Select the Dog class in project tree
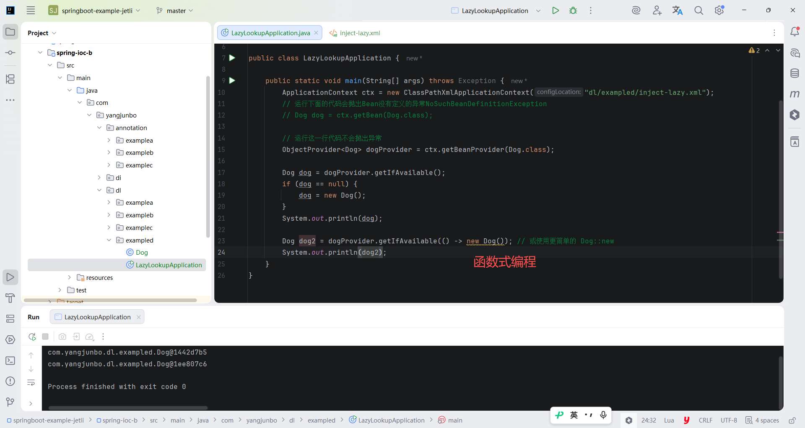Screen dimensions: 805x428 (x=137, y=253)
